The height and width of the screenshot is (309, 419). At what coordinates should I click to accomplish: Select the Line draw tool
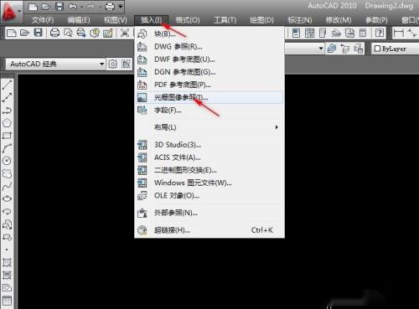[x=7, y=85]
